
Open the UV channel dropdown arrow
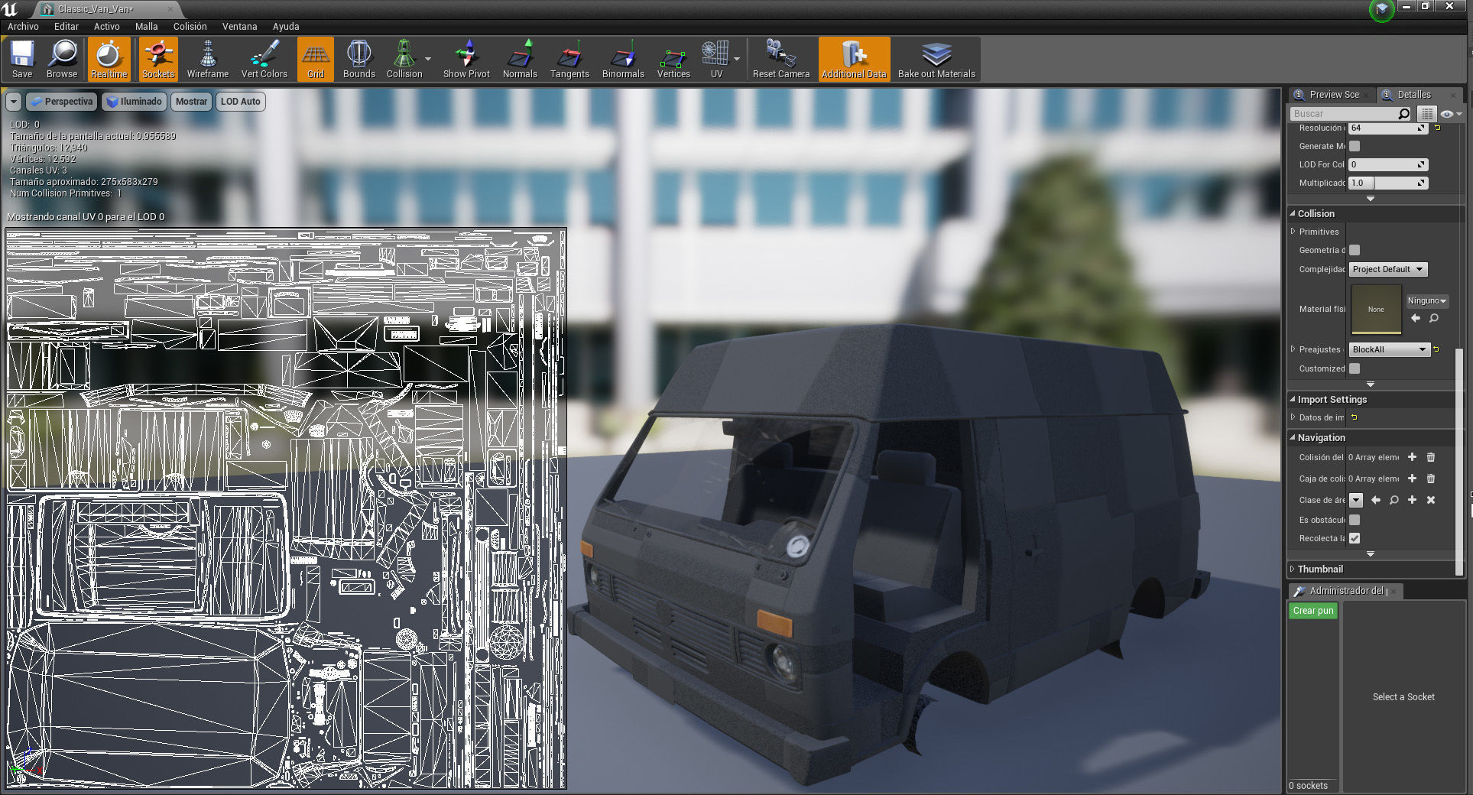737,59
